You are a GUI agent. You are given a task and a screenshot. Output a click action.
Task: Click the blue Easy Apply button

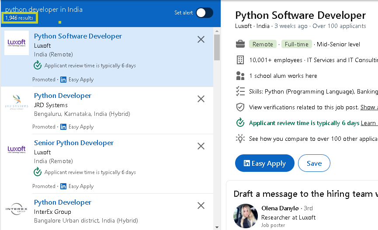(x=265, y=163)
